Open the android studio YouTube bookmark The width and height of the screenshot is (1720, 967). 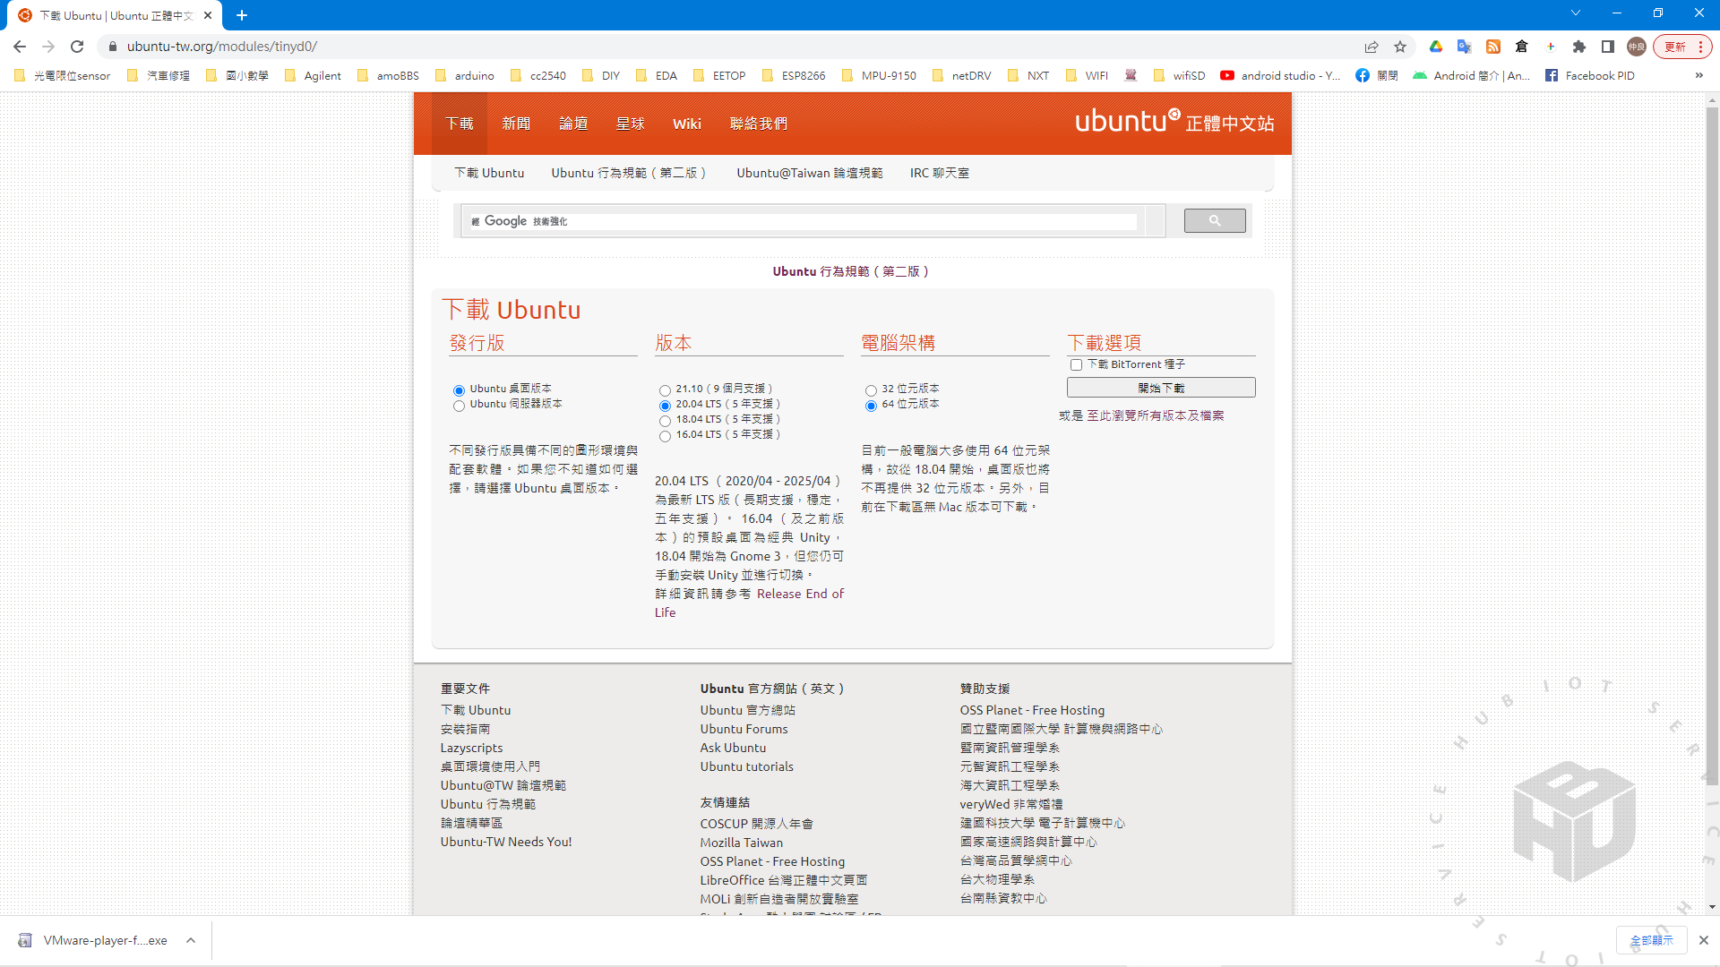(x=1280, y=76)
